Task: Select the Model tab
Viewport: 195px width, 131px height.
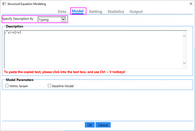Action: pos(78,11)
